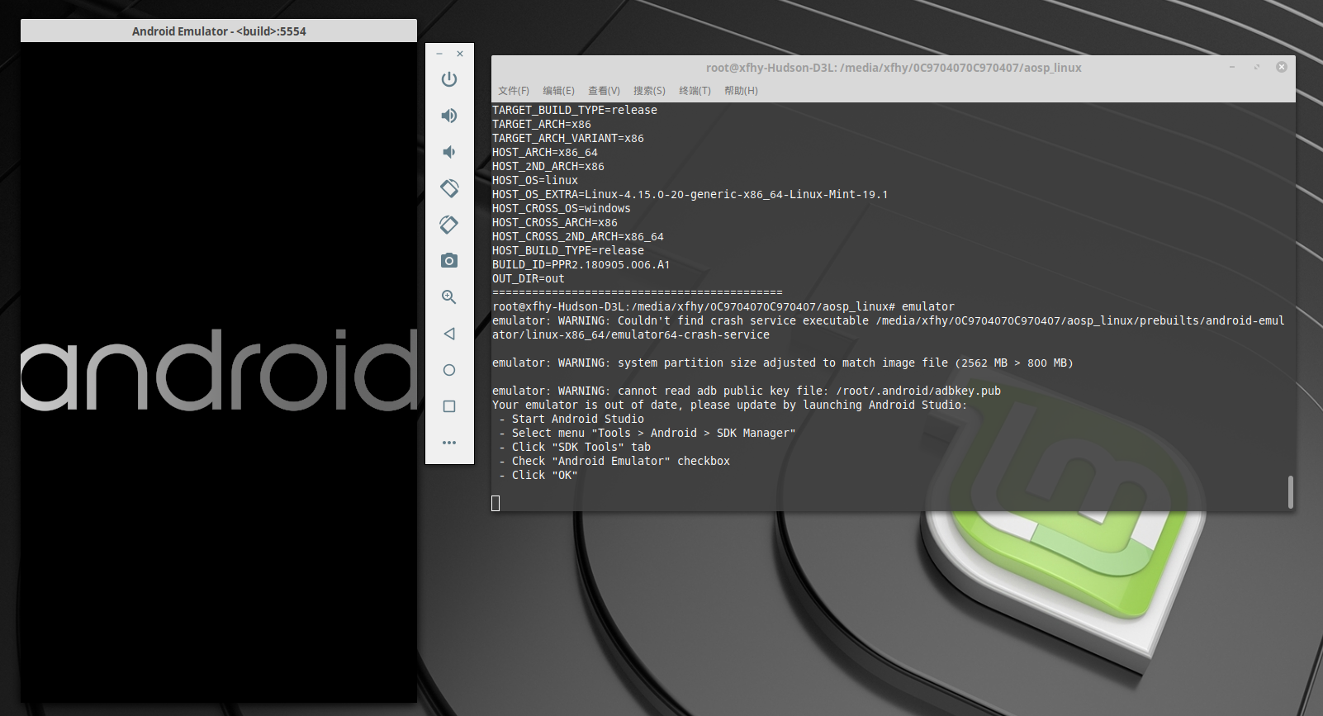
Task: Click the 'Start Android Studio' line
Action: 571,419
